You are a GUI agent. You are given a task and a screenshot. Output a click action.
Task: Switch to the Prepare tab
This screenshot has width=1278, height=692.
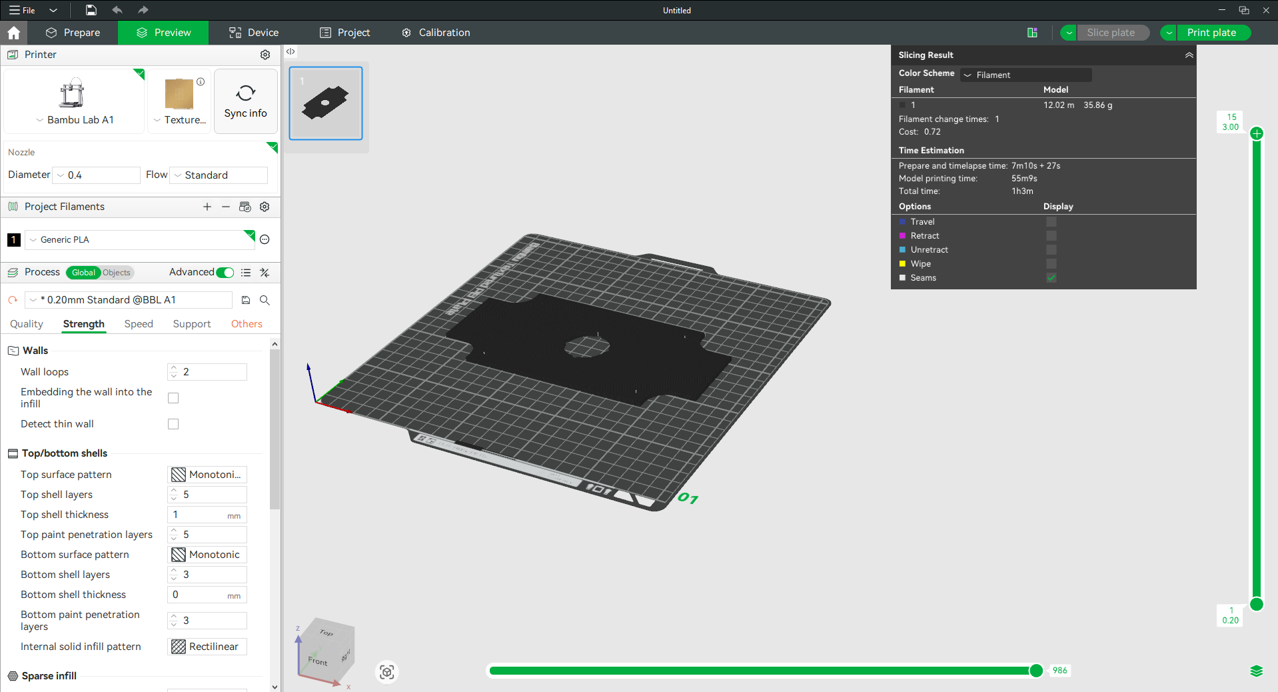click(x=73, y=33)
